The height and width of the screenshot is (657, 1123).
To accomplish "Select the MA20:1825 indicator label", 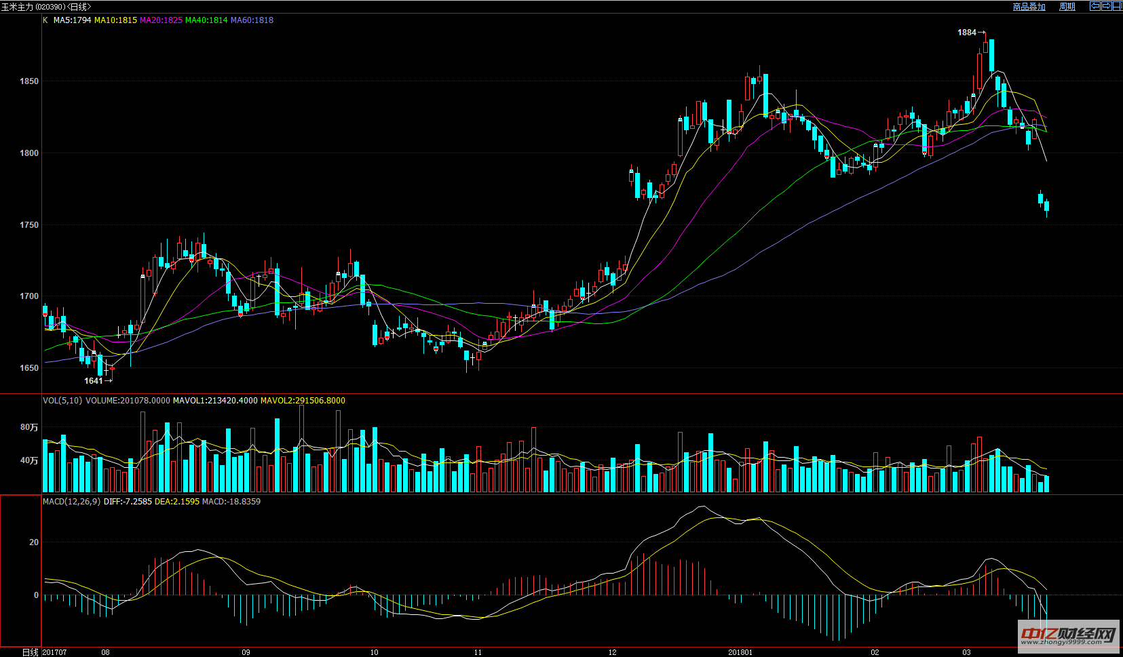I will tap(161, 20).
